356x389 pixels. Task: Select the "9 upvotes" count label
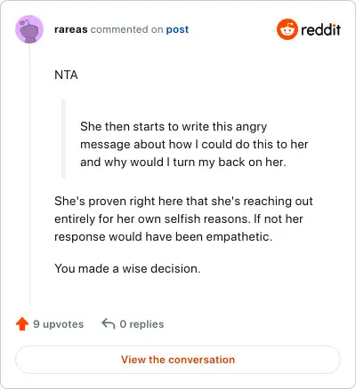click(x=59, y=324)
